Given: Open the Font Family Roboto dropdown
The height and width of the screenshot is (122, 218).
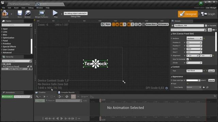Looking at the screenshot, I should pos(194,87).
